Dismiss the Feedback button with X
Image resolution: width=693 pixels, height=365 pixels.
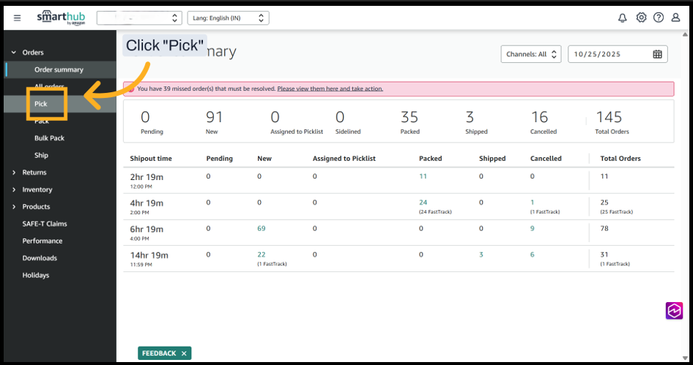click(185, 353)
